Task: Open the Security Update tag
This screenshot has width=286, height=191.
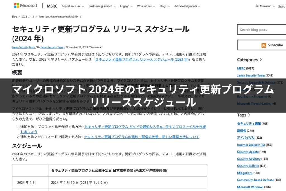Action: (x=248, y=152)
